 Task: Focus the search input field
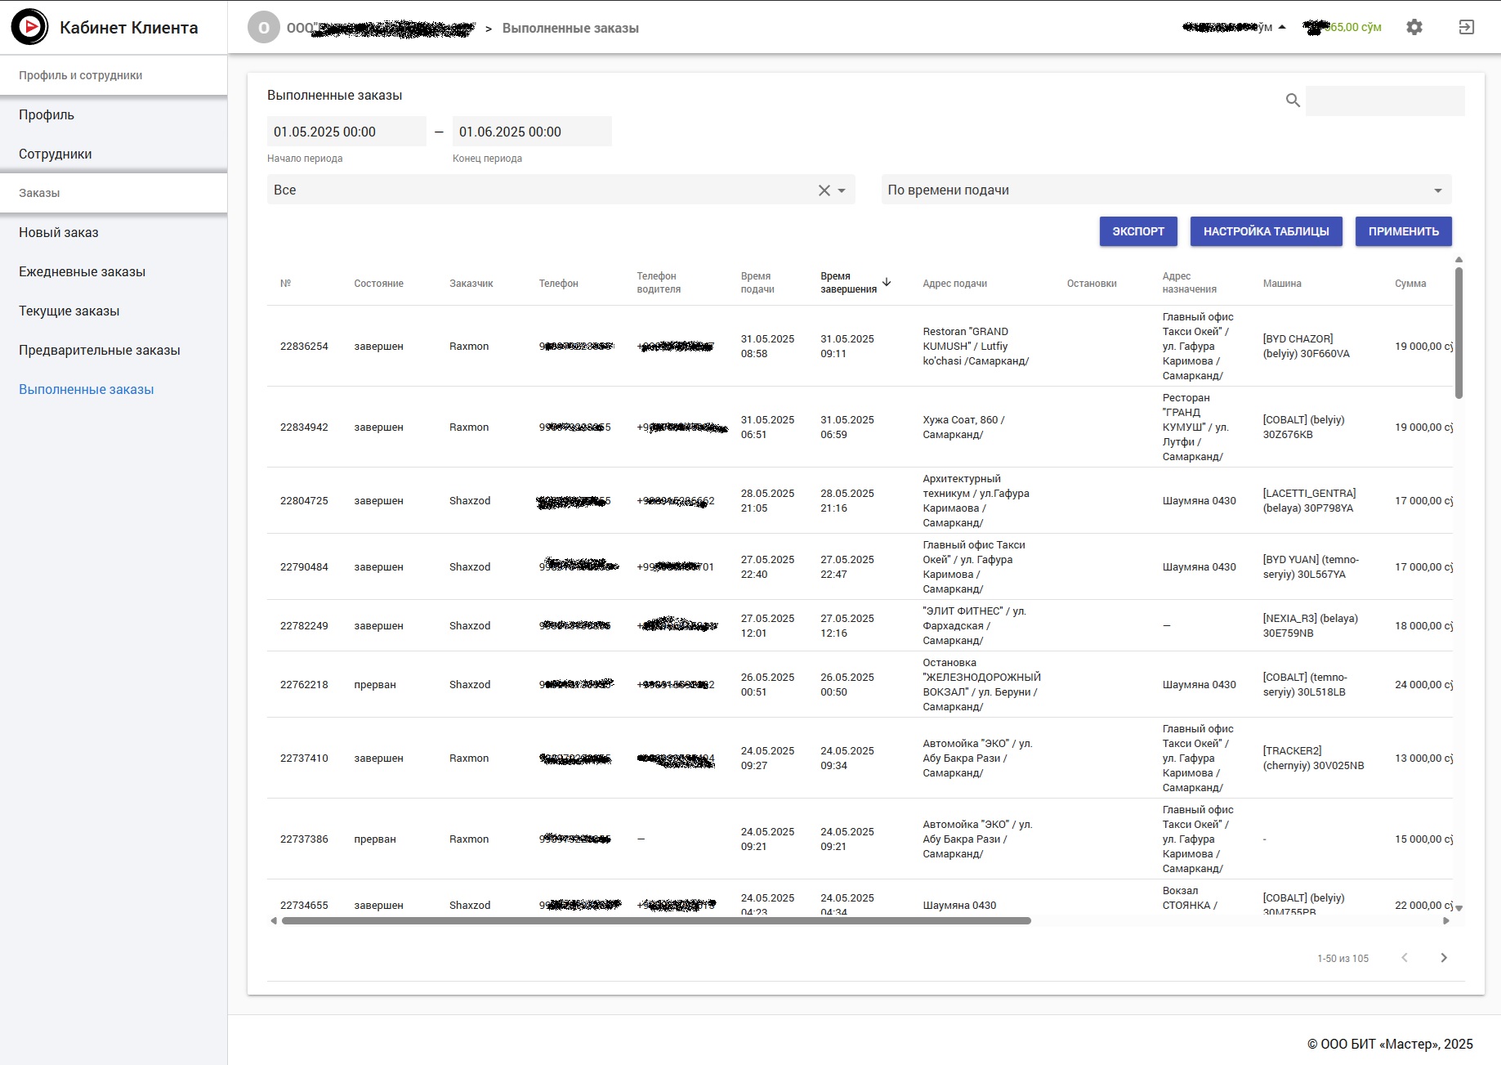click(x=1384, y=101)
